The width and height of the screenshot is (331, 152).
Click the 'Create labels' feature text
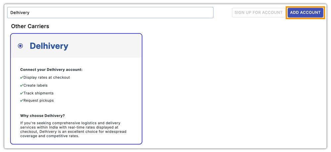click(35, 85)
